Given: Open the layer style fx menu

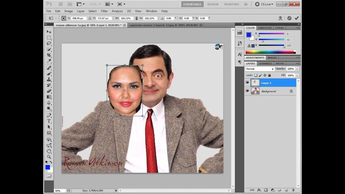Looking at the screenshot, I should click(x=259, y=190).
